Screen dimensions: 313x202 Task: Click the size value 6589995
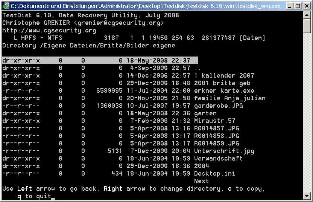point(109,90)
